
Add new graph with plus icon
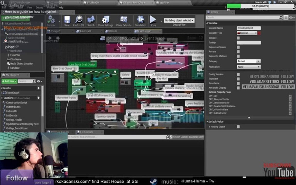coord(39,88)
